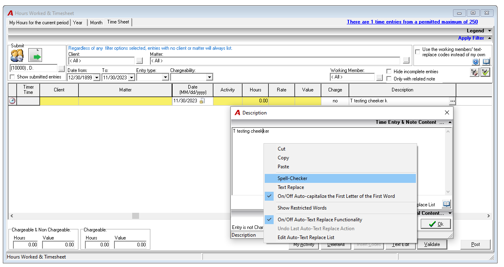Click the ellipsis button beside description cell

click(x=453, y=101)
